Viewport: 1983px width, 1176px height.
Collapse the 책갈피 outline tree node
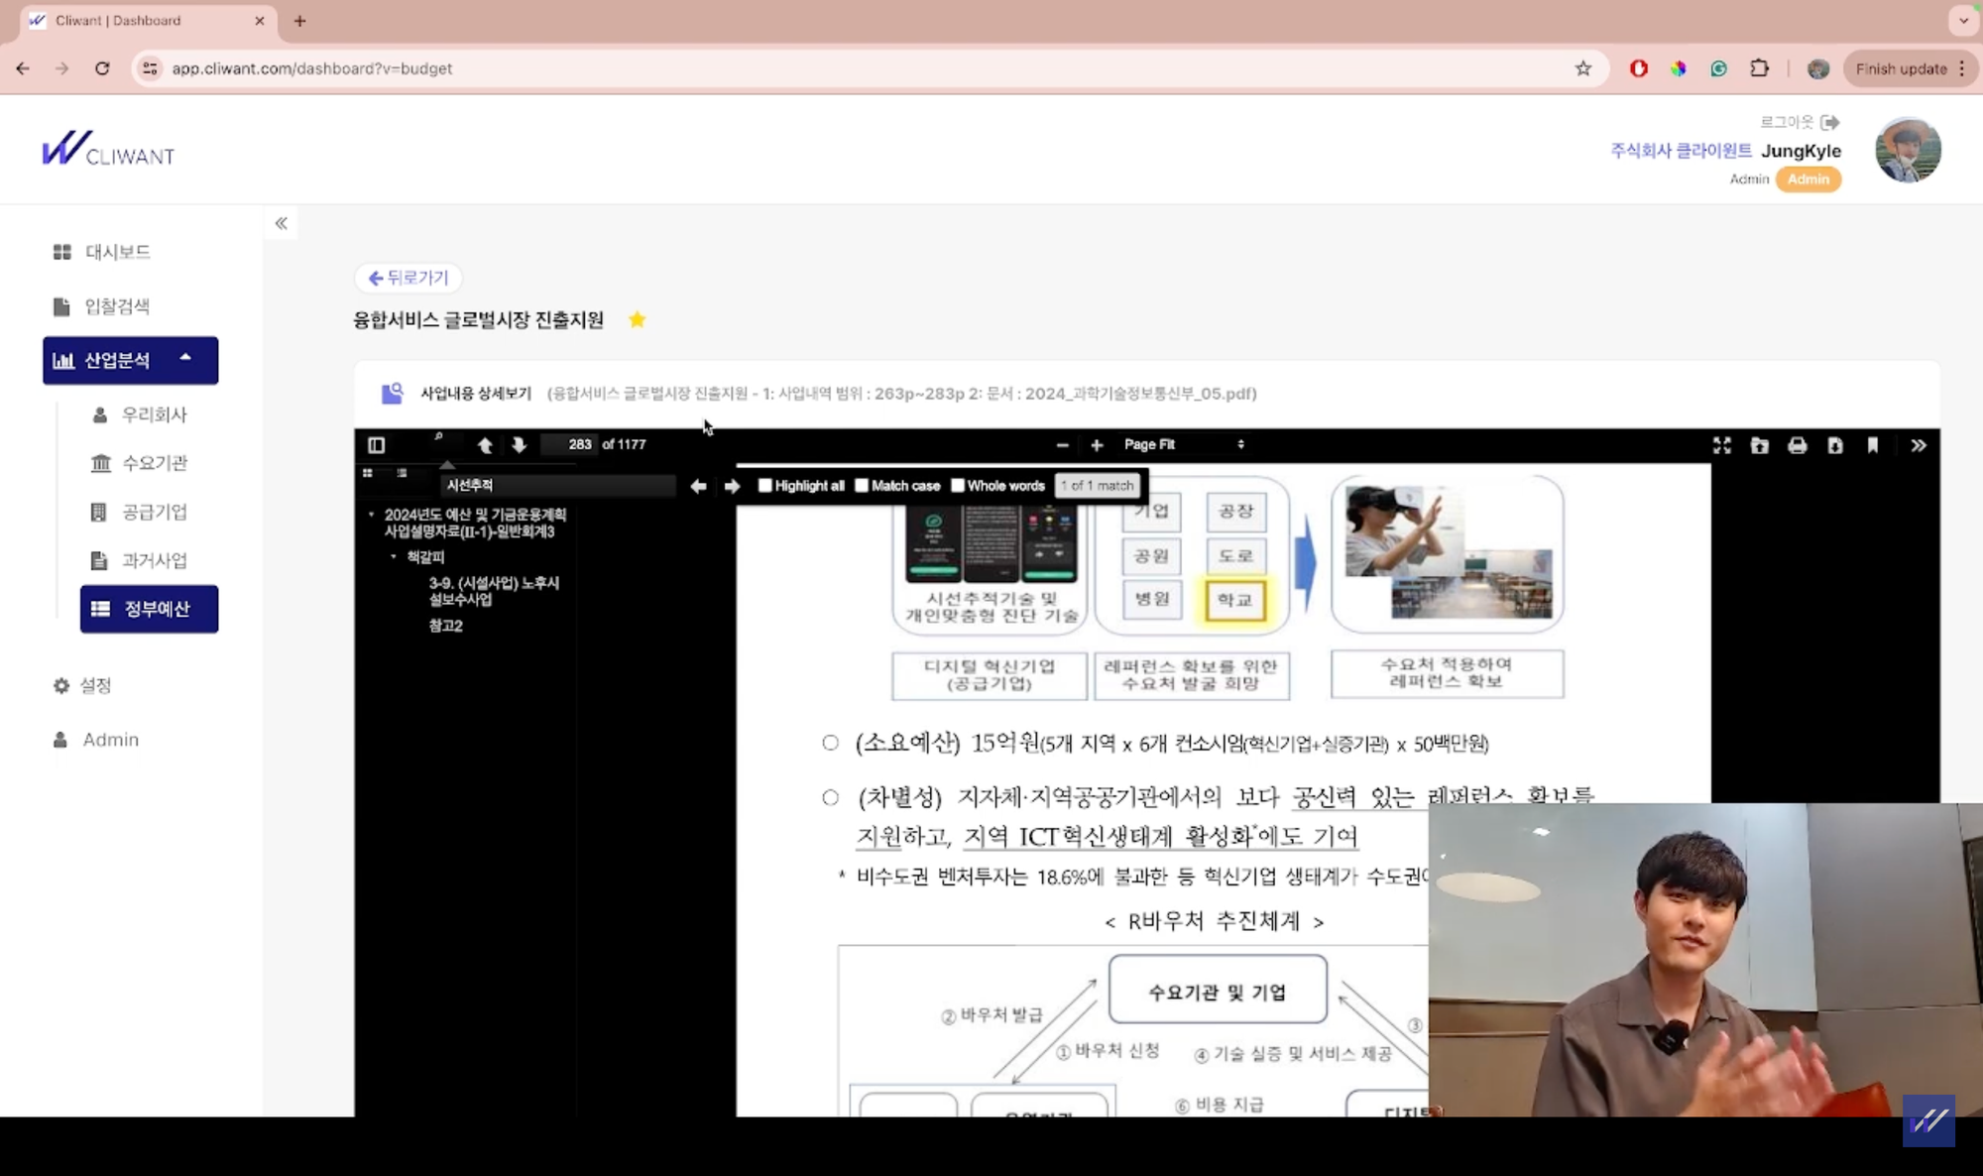394,557
